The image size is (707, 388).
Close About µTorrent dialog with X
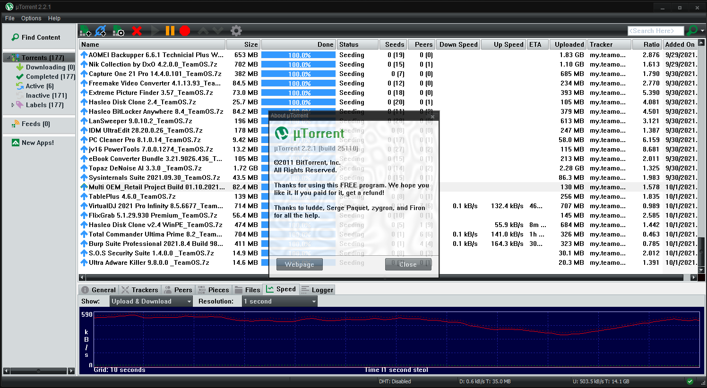[x=432, y=116]
